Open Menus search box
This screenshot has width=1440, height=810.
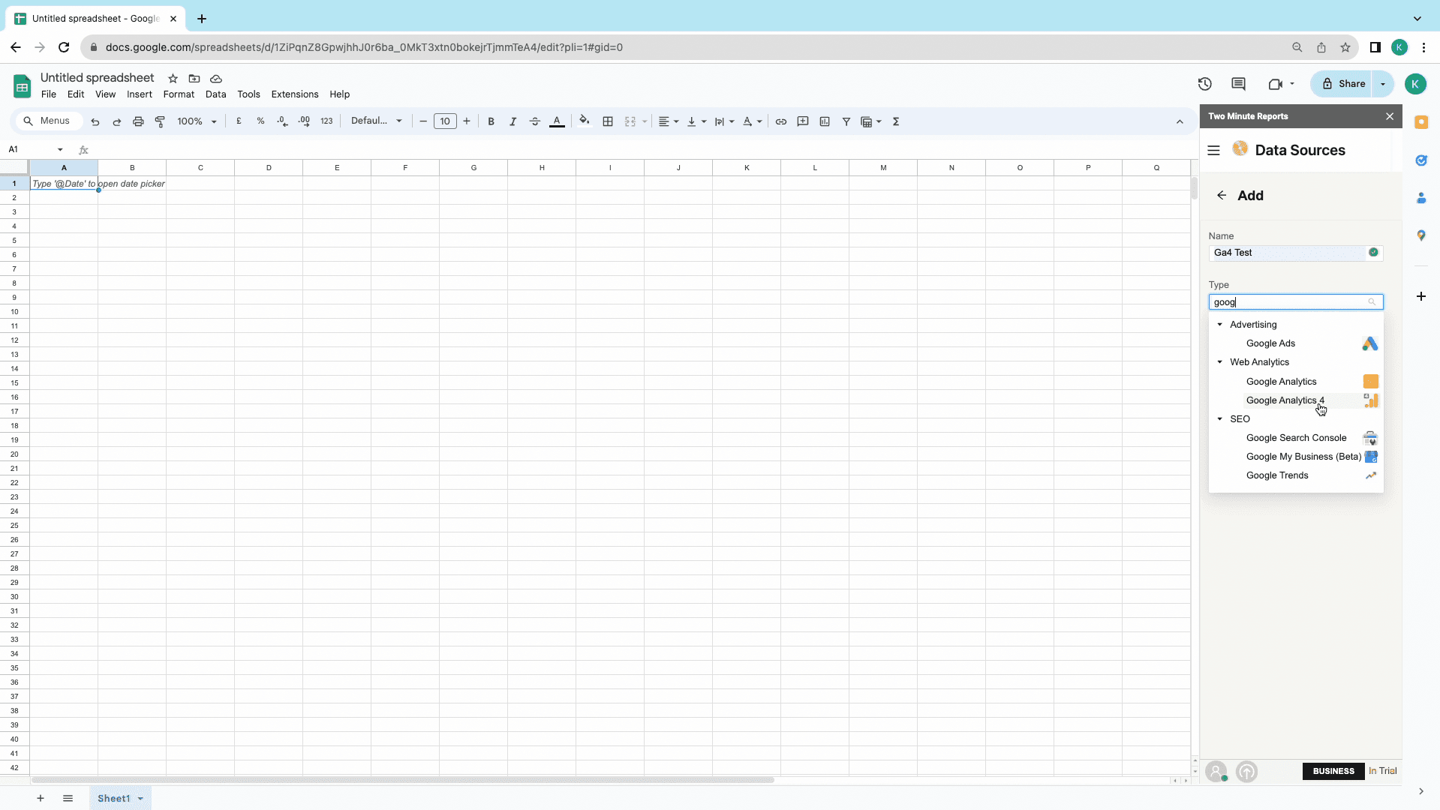coord(49,121)
